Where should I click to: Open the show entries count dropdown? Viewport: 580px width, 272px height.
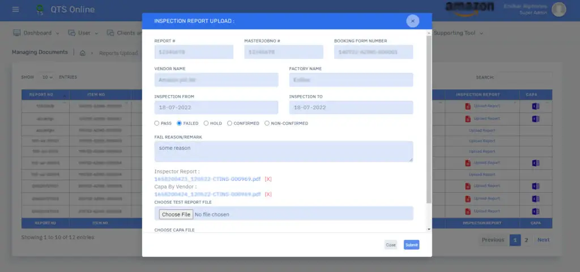coord(47,77)
